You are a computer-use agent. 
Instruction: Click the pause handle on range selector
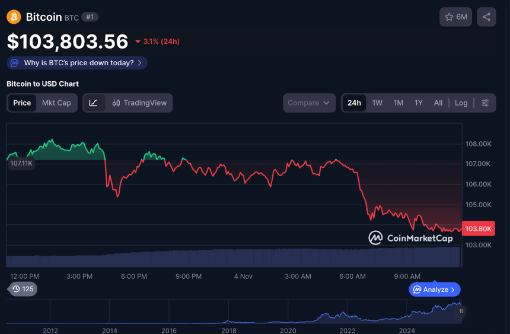[x=461, y=311]
